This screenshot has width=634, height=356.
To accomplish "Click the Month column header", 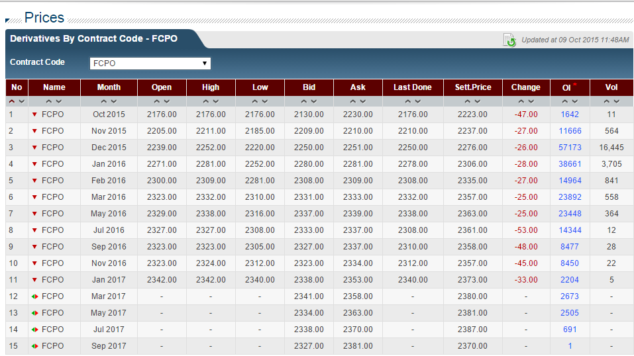I will [x=109, y=87].
